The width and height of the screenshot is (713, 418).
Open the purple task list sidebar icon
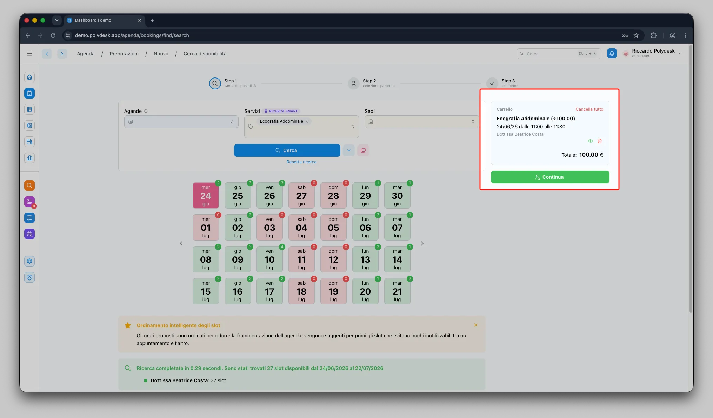[29, 202]
